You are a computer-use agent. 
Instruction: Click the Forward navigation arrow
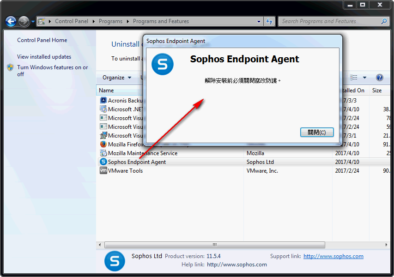pos(24,22)
